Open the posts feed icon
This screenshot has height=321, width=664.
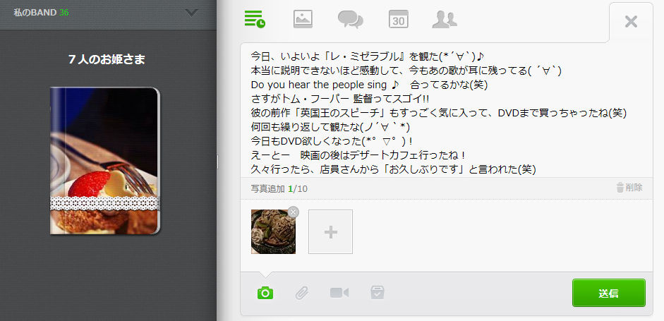pos(255,19)
